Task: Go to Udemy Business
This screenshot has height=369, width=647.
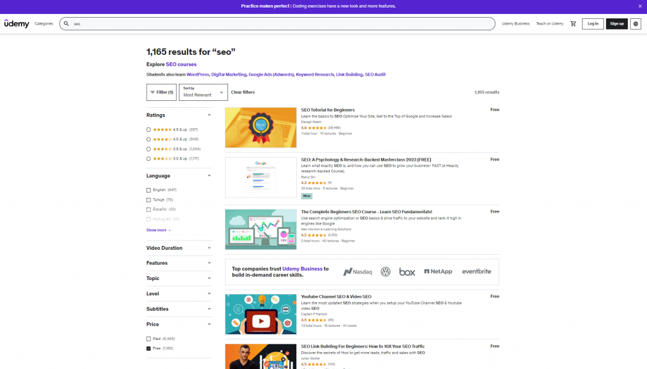Action: [516, 24]
